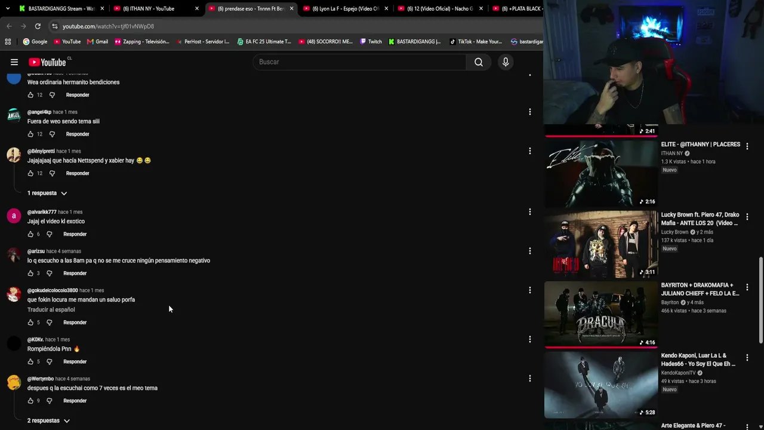Dislike @arizsu's 8am comment
Image resolution: width=764 pixels, height=430 pixels.
tap(50, 274)
